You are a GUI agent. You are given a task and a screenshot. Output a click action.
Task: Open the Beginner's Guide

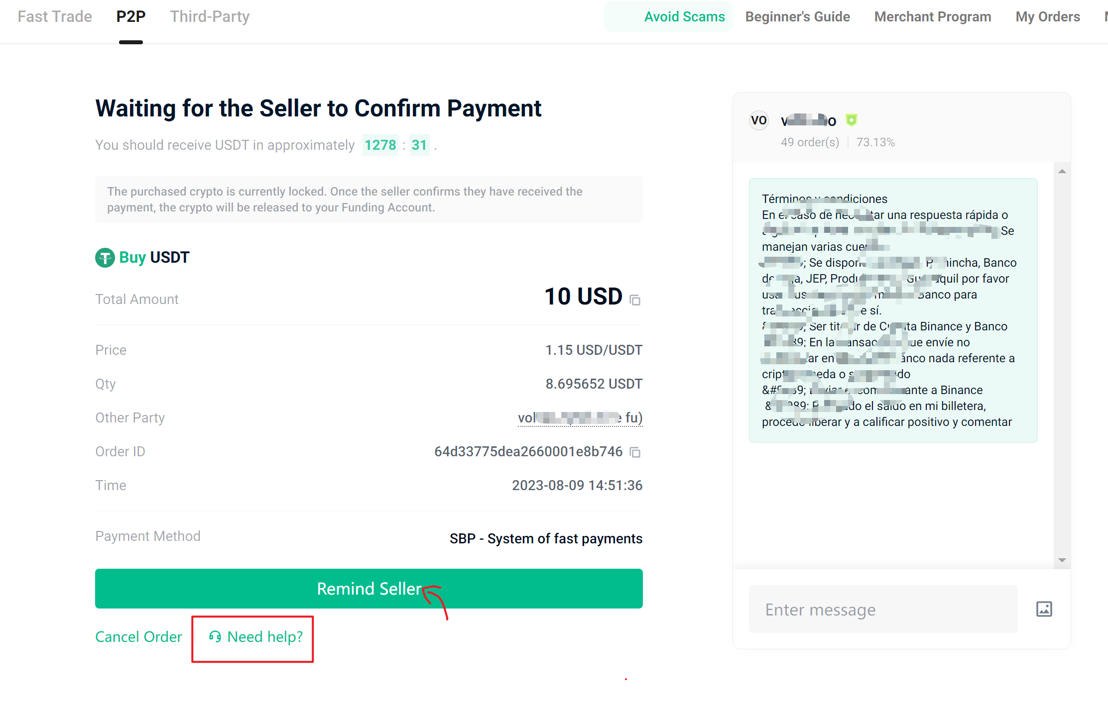(x=797, y=16)
